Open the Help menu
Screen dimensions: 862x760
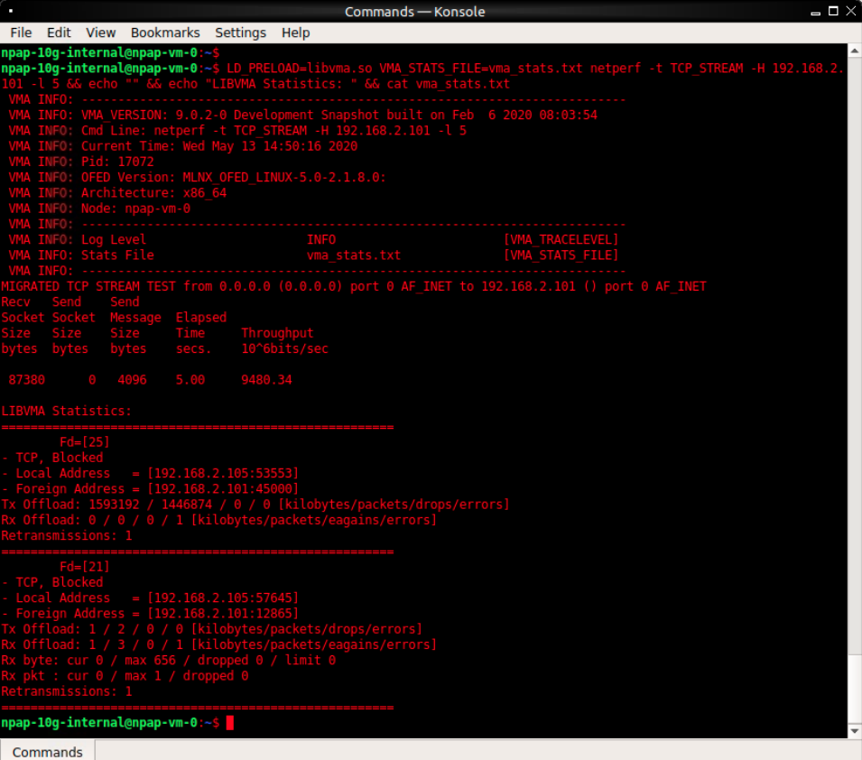(x=295, y=32)
